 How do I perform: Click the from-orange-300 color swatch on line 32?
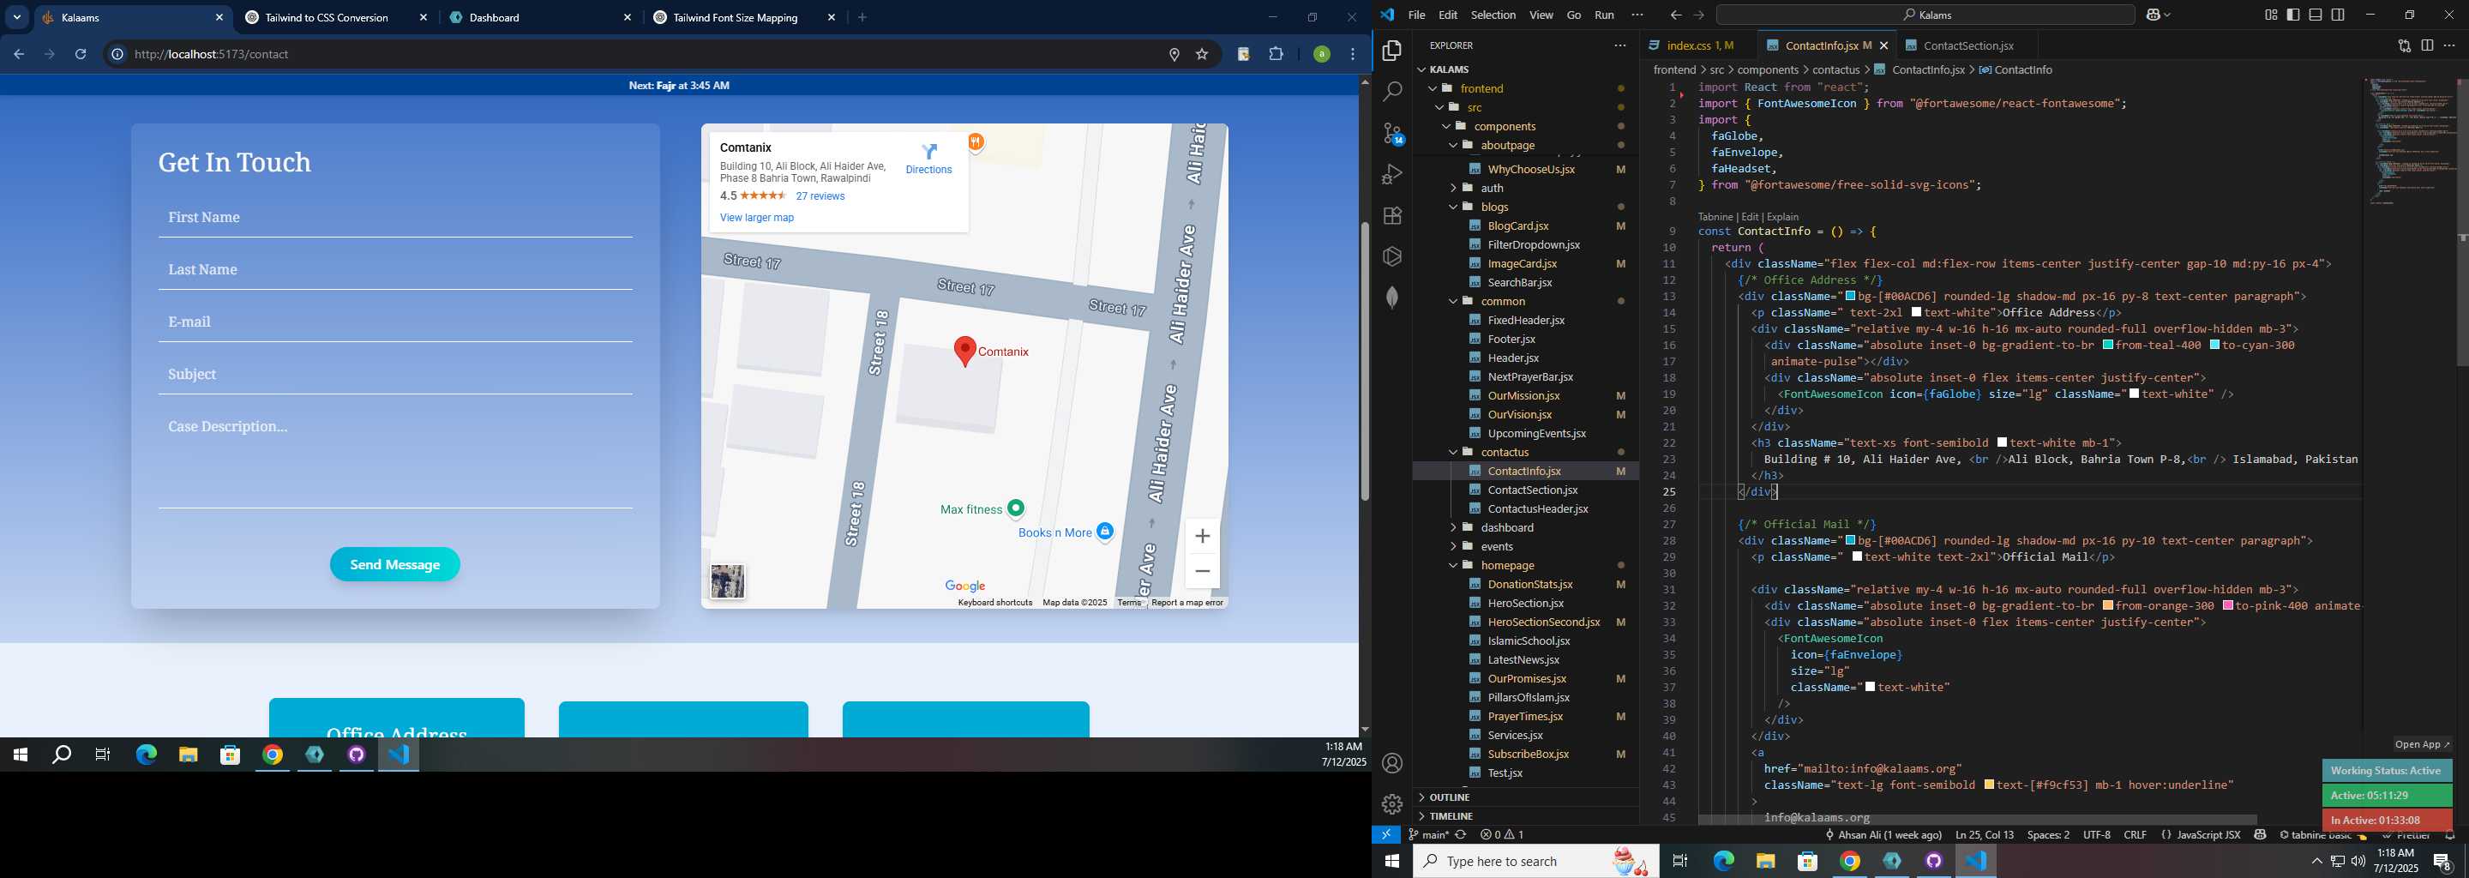pos(2108,606)
